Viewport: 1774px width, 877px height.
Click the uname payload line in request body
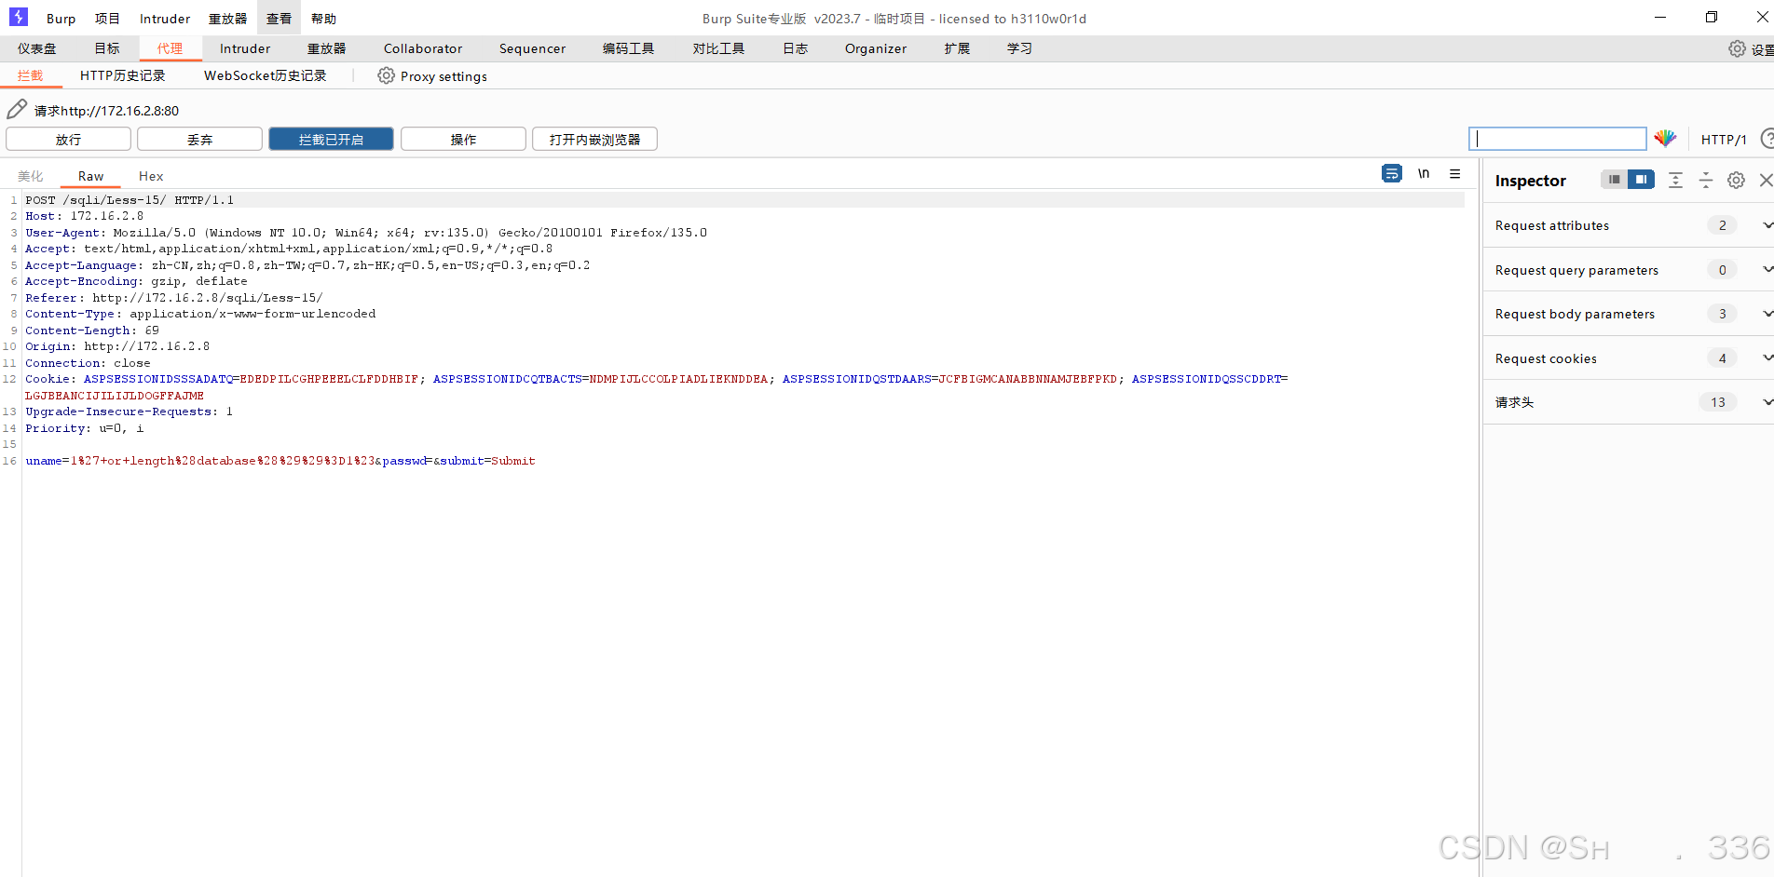click(x=280, y=461)
